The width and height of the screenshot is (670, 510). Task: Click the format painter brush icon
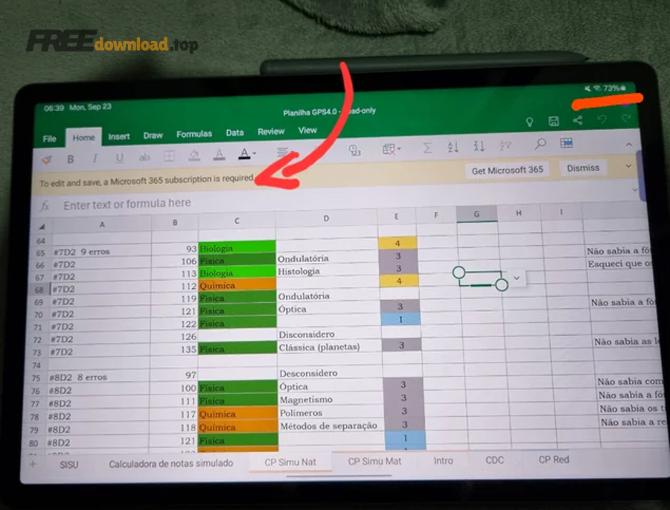click(46, 160)
